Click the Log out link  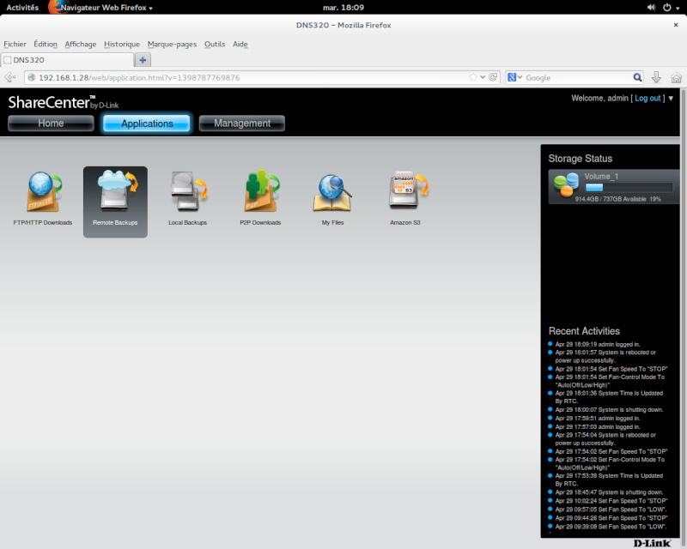647,98
